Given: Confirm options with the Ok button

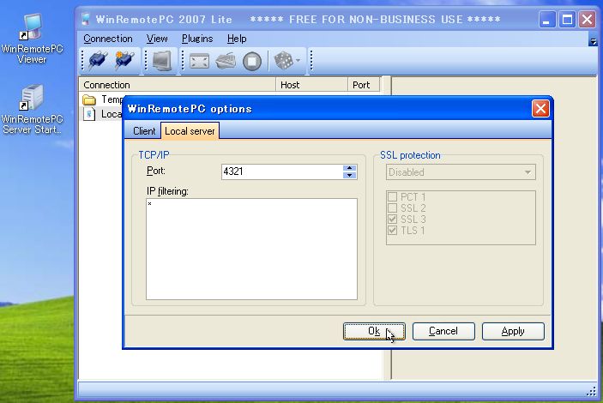Looking at the screenshot, I should point(374,331).
